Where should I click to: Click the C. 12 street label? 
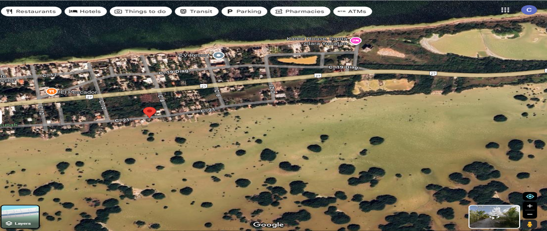(41, 110)
